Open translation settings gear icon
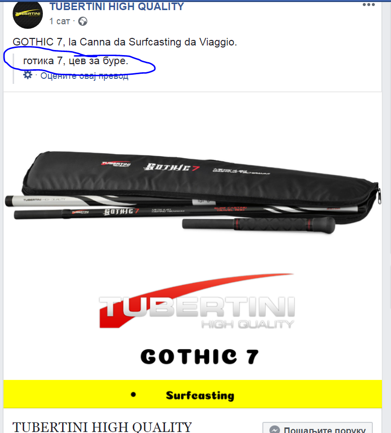Viewport: 391px width, 433px height. [28, 75]
